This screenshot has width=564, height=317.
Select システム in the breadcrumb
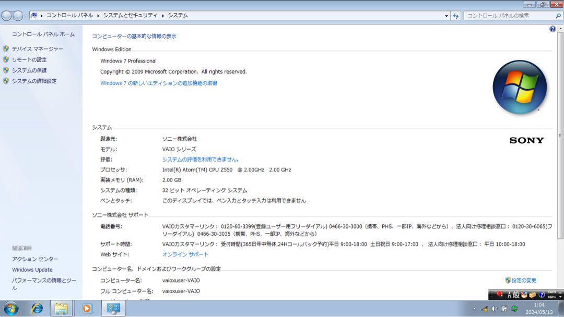[x=178, y=16]
